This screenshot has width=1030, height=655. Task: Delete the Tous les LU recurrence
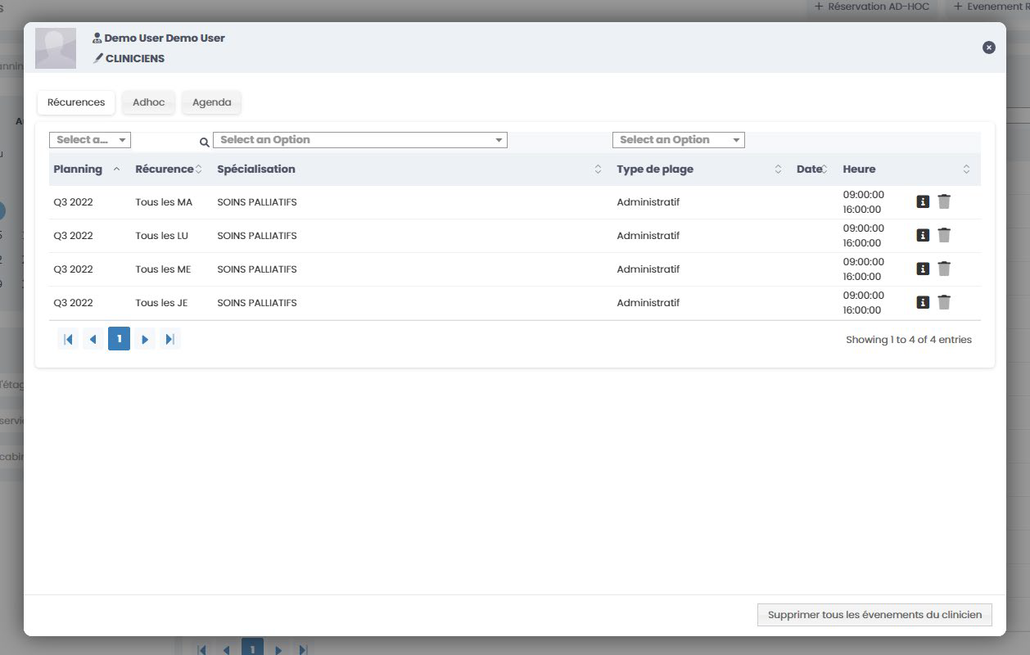pyautogui.click(x=944, y=235)
